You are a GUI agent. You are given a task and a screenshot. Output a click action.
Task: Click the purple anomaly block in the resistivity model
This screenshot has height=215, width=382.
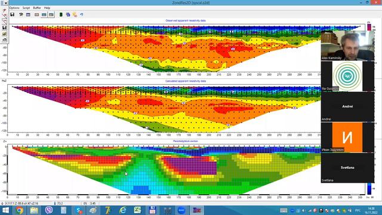[192, 166]
